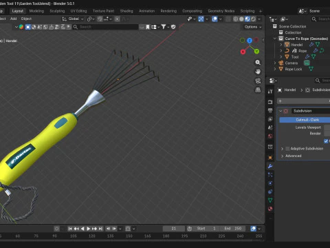Toggle X-ray mode in viewport header
Viewport: 330px width, 248px height.
(x=228, y=19)
